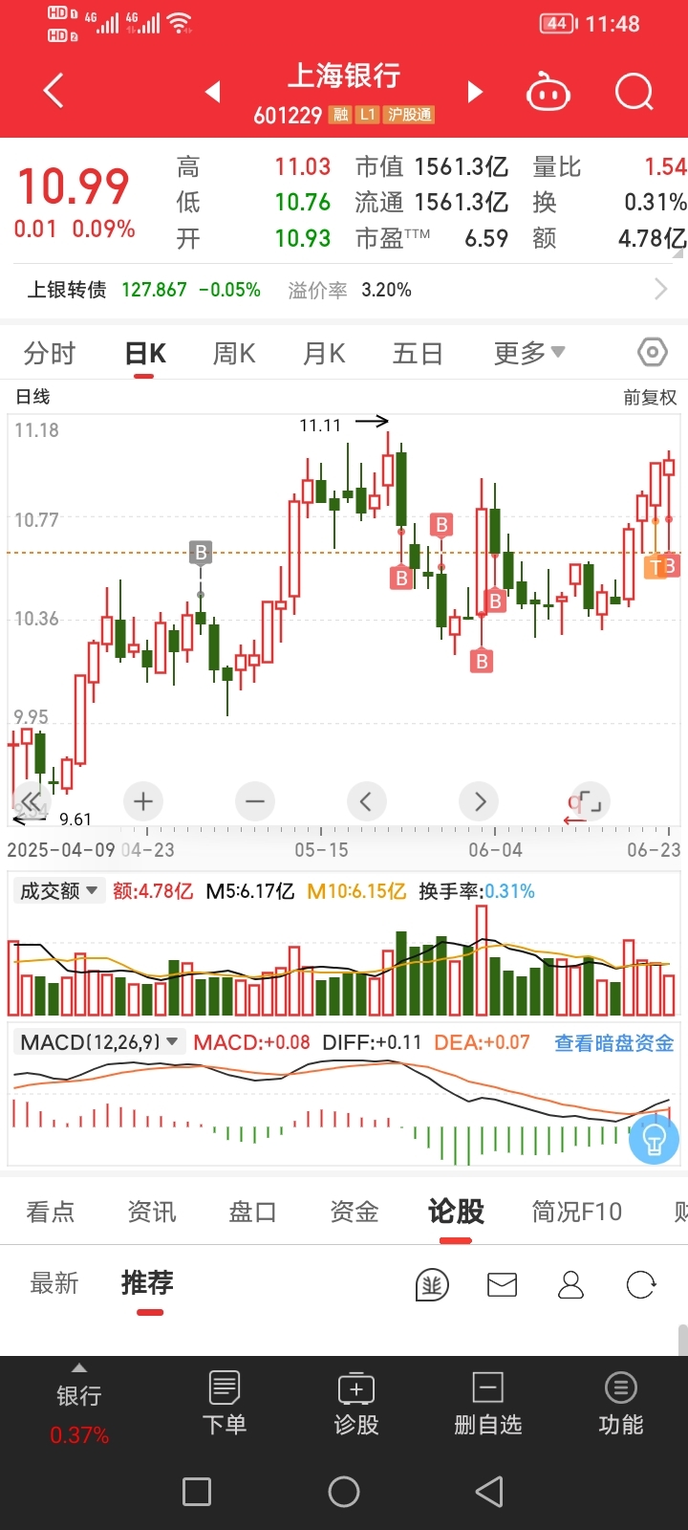Select 五日 five-day chart tab
Viewport: 688px width, 1530px height.
point(419,353)
